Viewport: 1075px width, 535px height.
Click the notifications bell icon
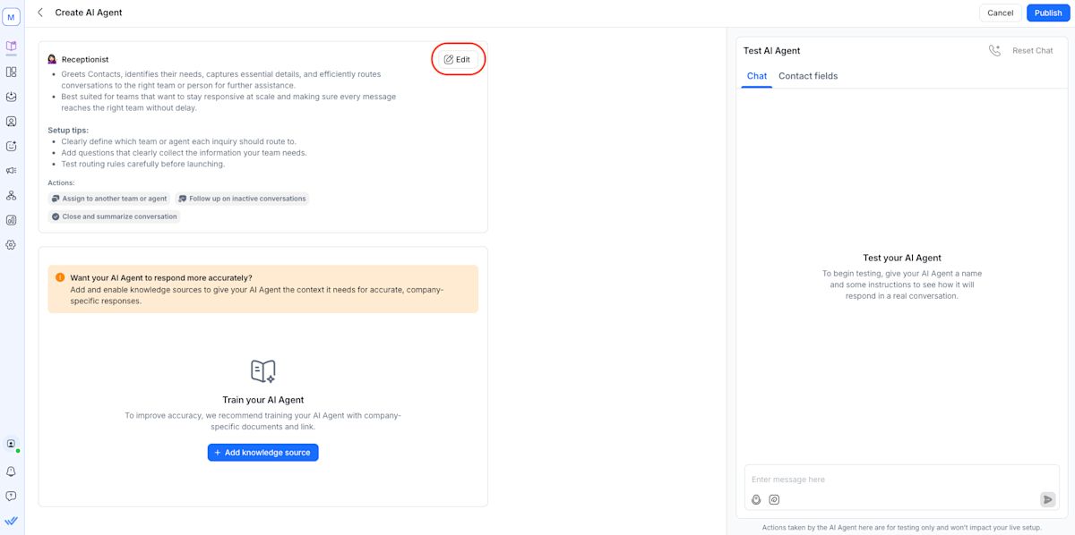pos(11,471)
